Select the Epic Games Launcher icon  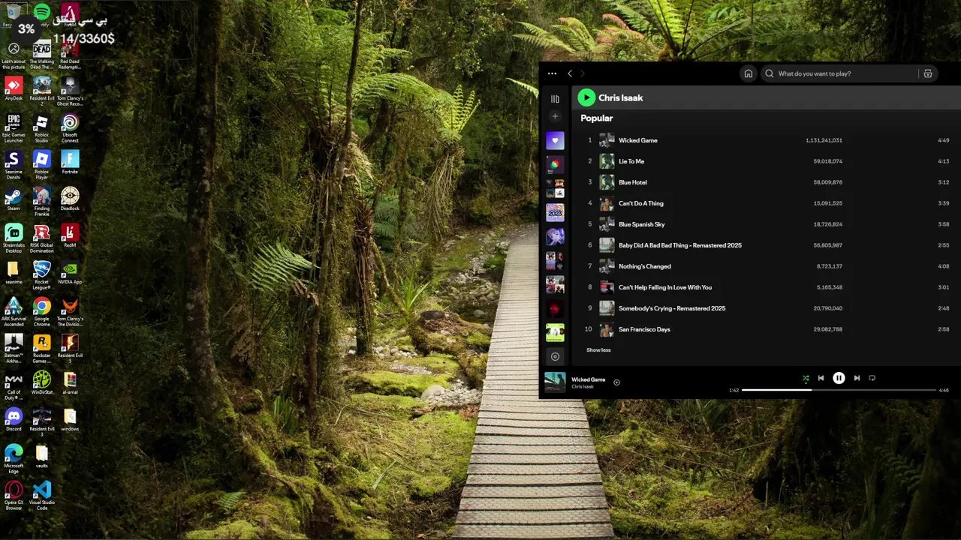click(14, 128)
